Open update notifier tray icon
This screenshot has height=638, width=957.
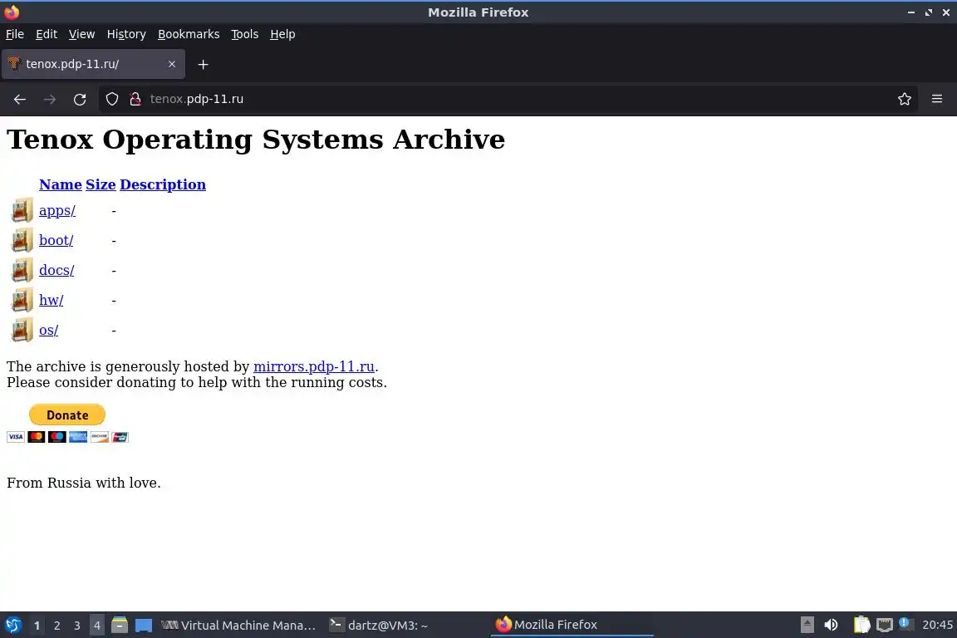(905, 624)
